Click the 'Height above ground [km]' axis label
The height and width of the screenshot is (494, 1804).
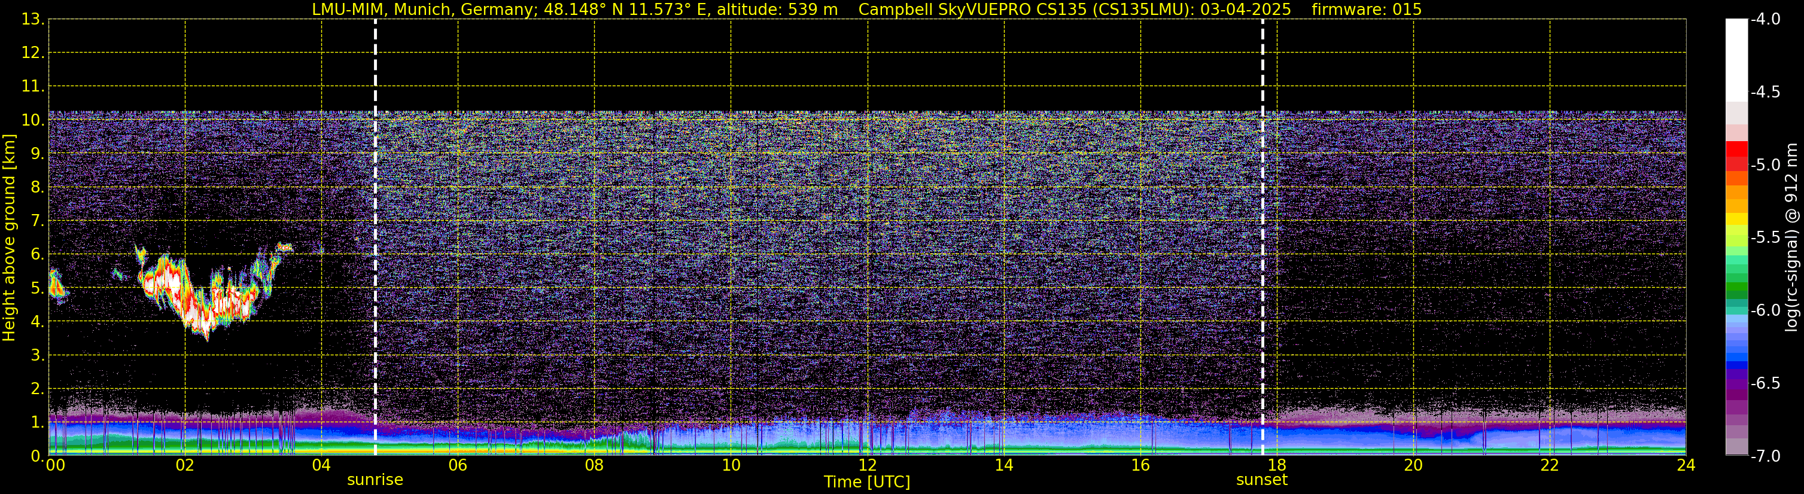9,238
